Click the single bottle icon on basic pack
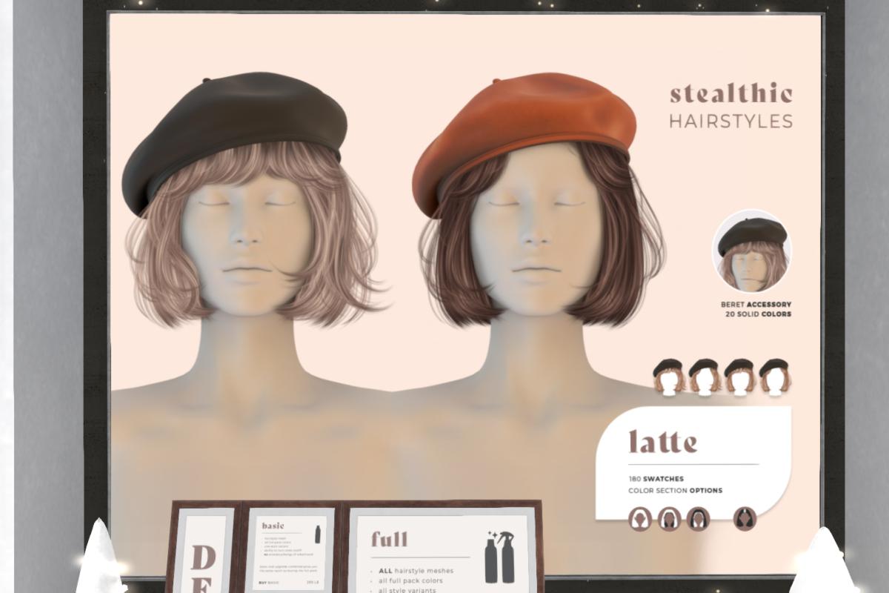The width and height of the screenshot is (889, 593). pos(319,534)
